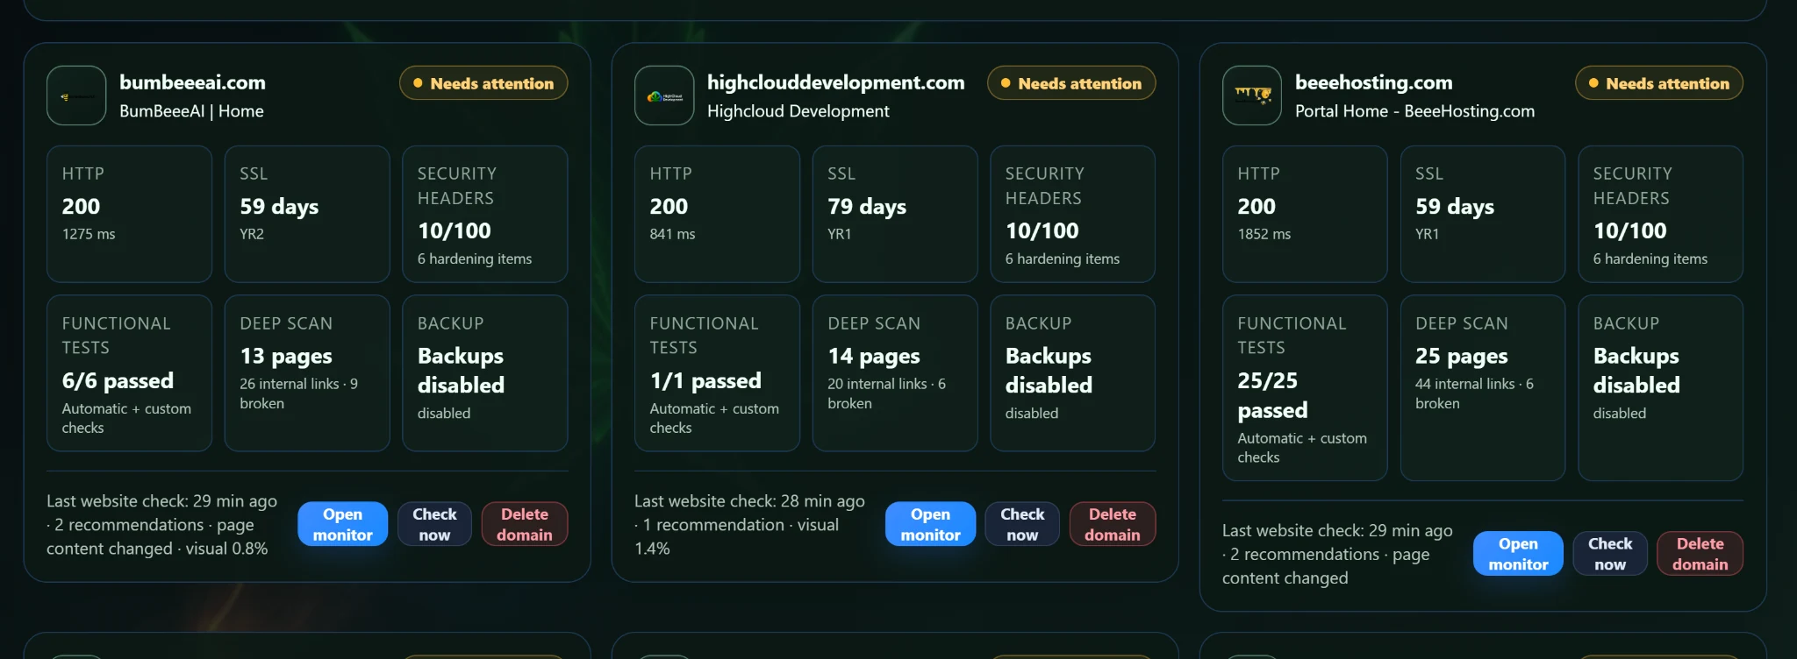Screen dimensions: 1797x659
Task: Select the beehosting.com domain title
Action: [x=1373, y=82]
